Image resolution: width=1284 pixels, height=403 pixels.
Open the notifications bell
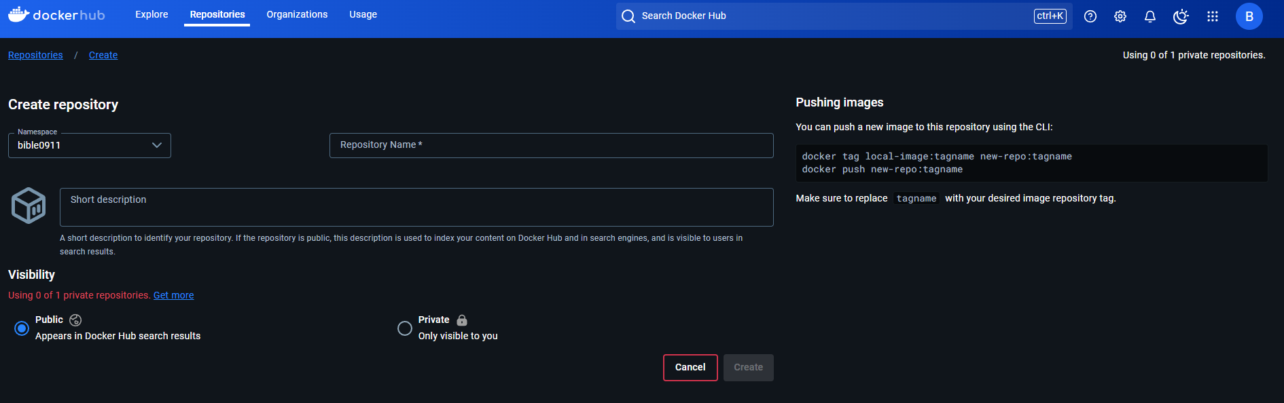click(1150, 16)
